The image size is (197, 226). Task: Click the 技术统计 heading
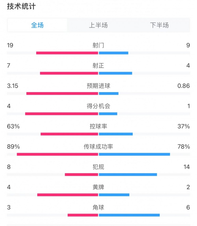[x=21, y=7]
